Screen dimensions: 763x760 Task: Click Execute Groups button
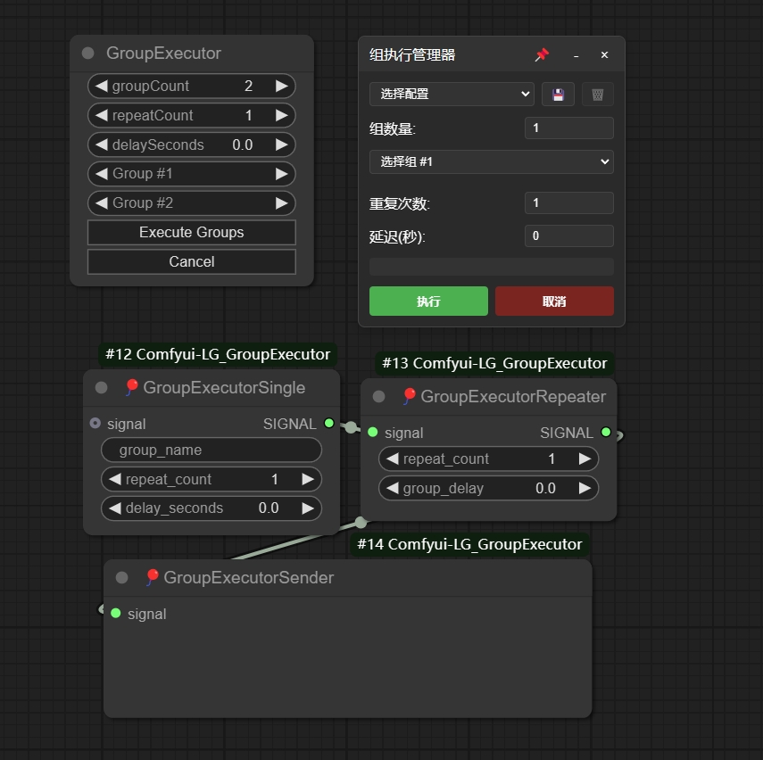192,233
